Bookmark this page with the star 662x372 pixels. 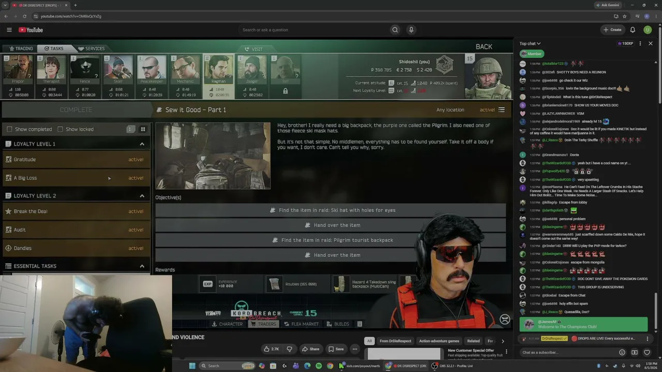click(625, 16)
